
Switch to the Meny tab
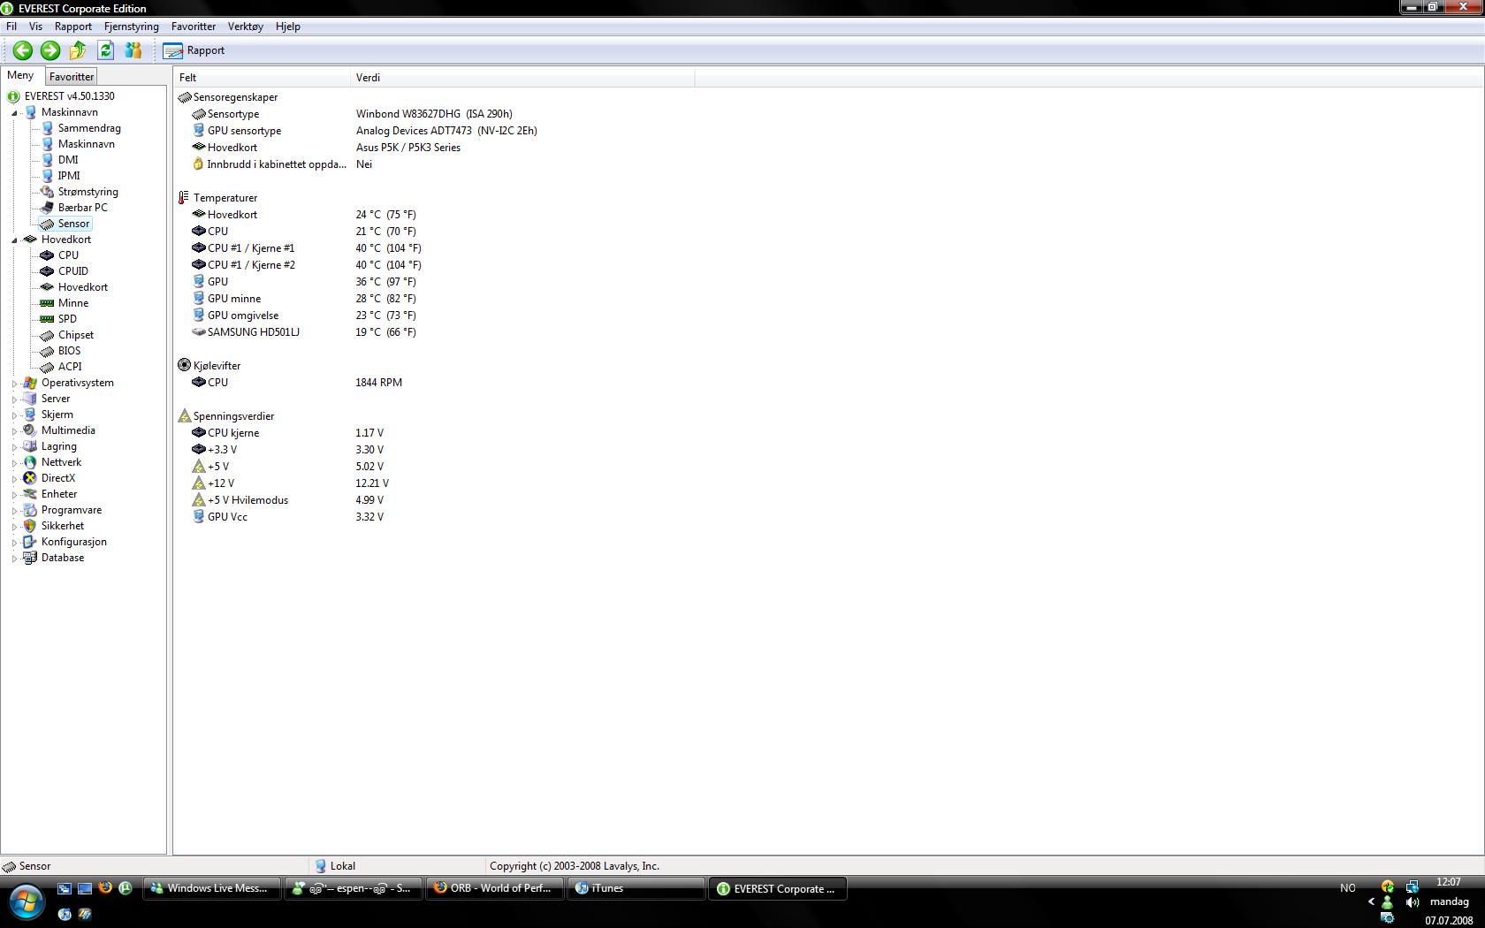(x=20, y=75)
